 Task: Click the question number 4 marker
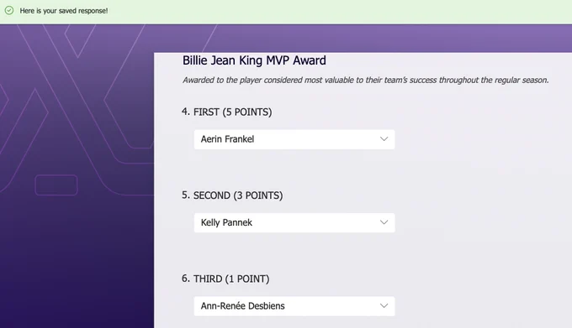(x=186, y=112)
